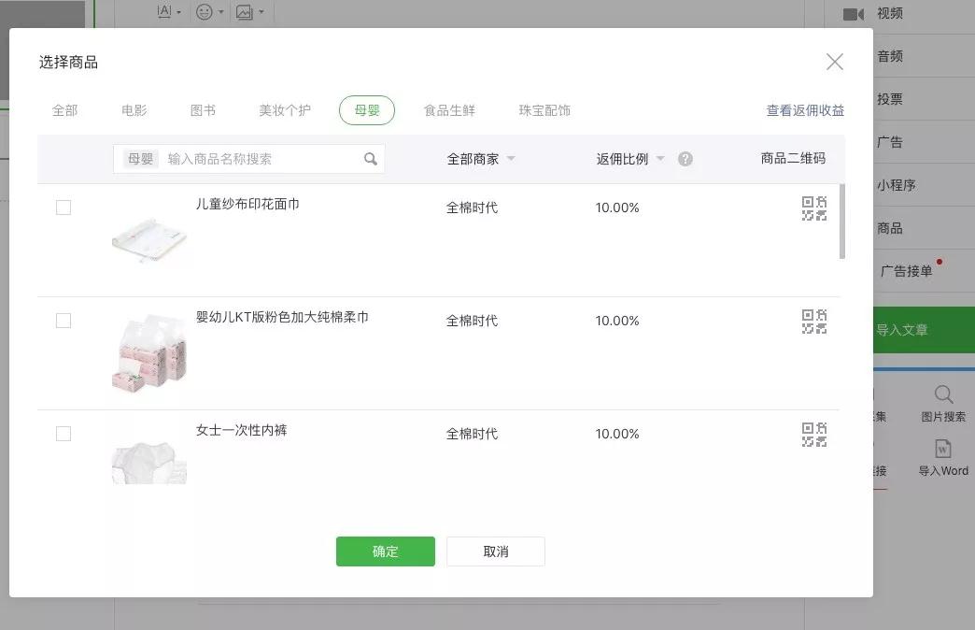The width and height of the screenshot is (975, 630).
Task: Click the green 确定 button
Action: (386, 551)
